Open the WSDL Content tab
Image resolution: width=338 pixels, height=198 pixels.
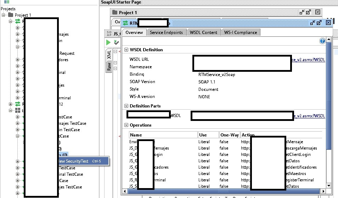(203, 32)
